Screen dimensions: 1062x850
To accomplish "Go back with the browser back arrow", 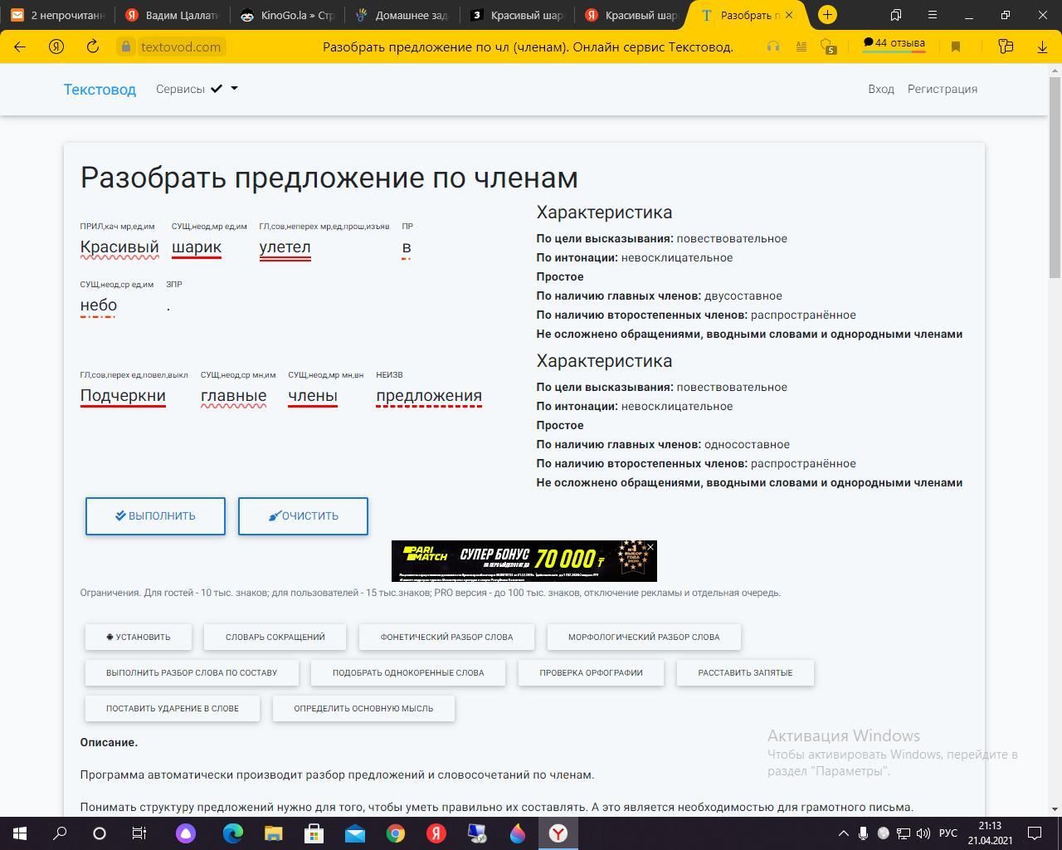I will pos(20,46).
